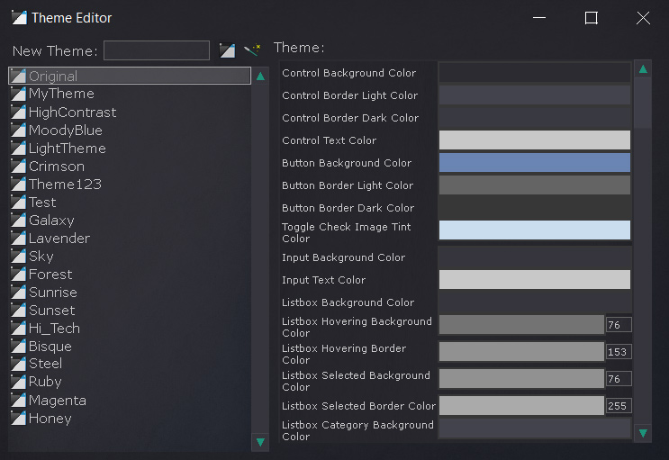
Task: Click the Theme Editor title bar app icon
Action: pyautogui.click(x=19, y=17)
